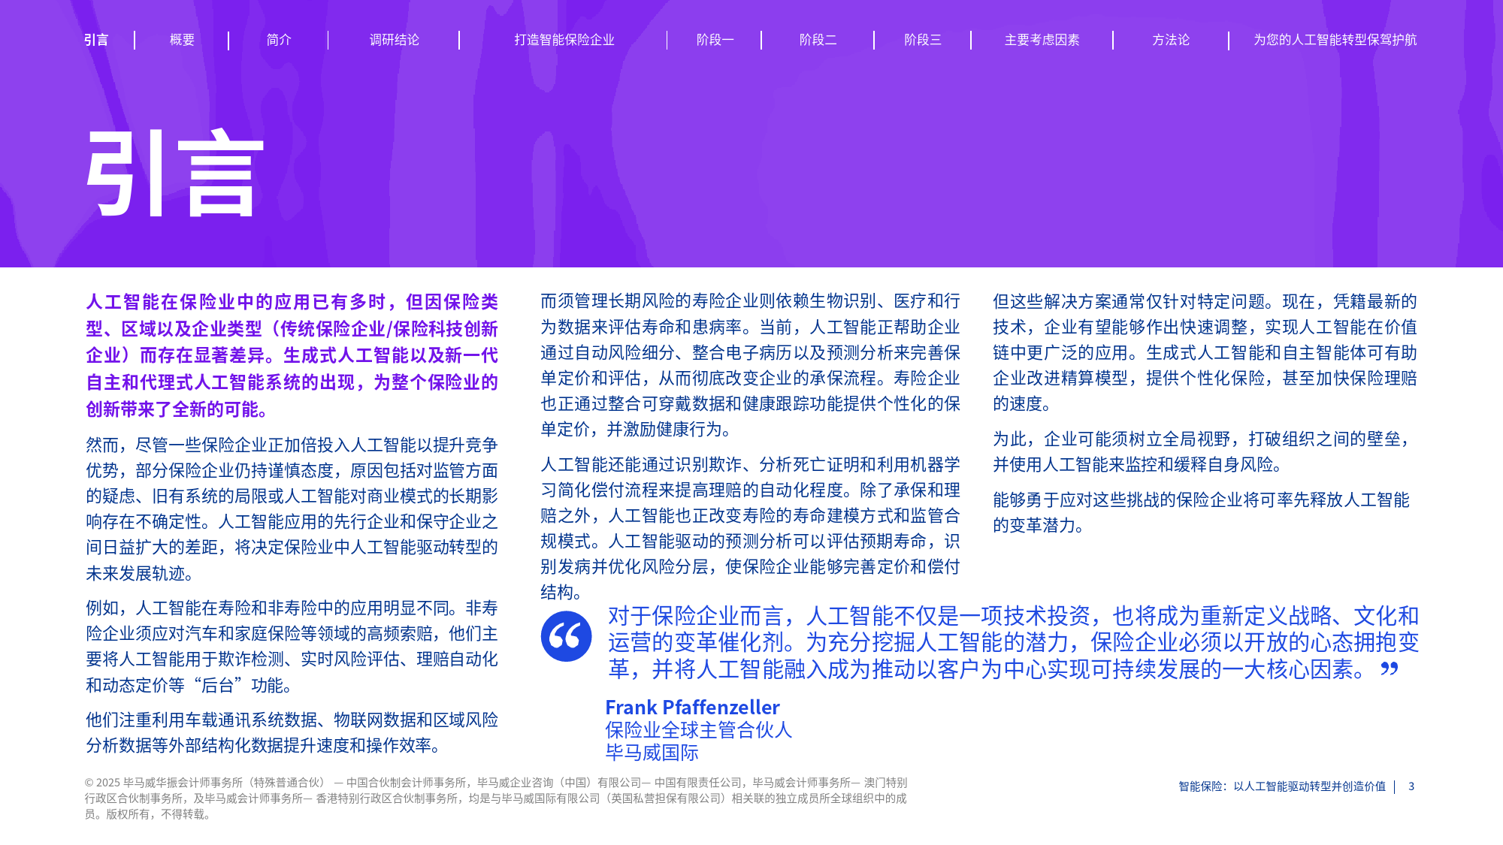Click the 引言 navigation tab
Screen dimensions: 1503x845
(96, 40)
